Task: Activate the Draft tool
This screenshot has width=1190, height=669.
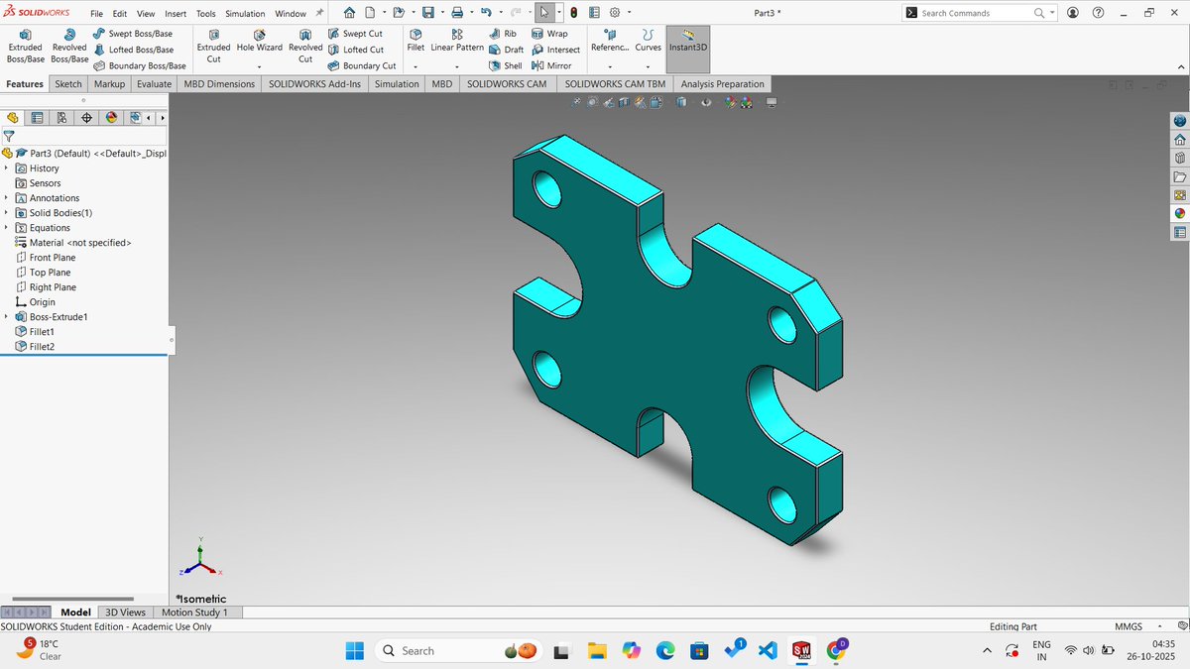Action: tap(507, 50)
